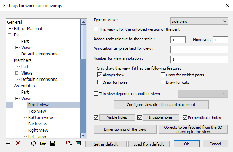Image resolution: width=233 pixels, height=152 pixels.
Task: Click the green rename label icon
Action: pyautogui.click(x=79, y=144)
